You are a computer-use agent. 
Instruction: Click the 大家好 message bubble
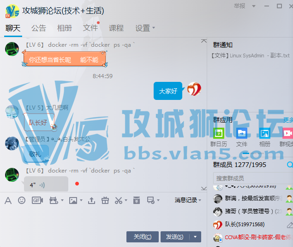[168, 91]
